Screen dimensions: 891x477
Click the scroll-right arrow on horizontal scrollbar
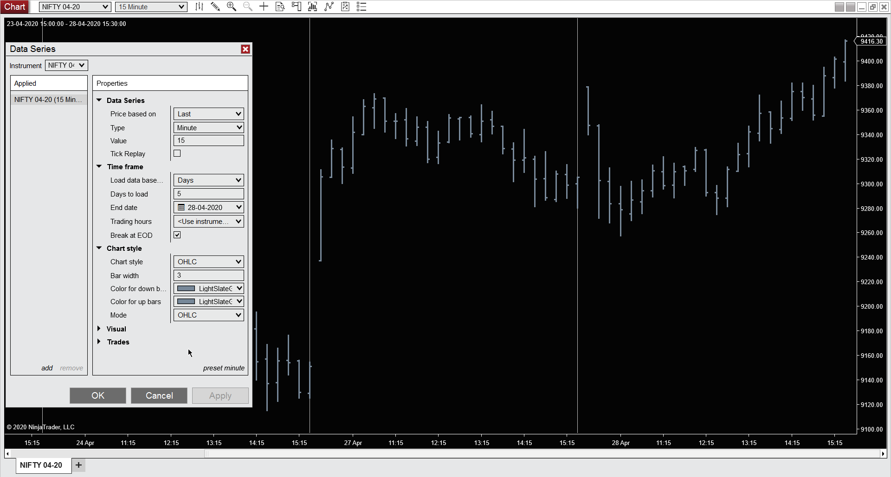pyautogui.click(x=883, y=454)
